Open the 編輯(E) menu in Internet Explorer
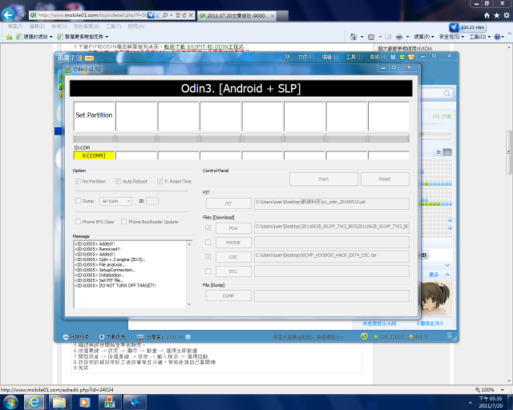 [37, 26]
